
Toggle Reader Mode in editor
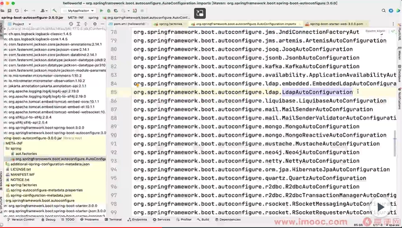tap(375, 31)
